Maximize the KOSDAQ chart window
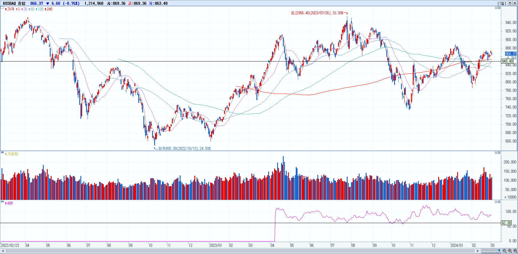The width and height of the screenshot is (518, 254). (x=510, y=3)
